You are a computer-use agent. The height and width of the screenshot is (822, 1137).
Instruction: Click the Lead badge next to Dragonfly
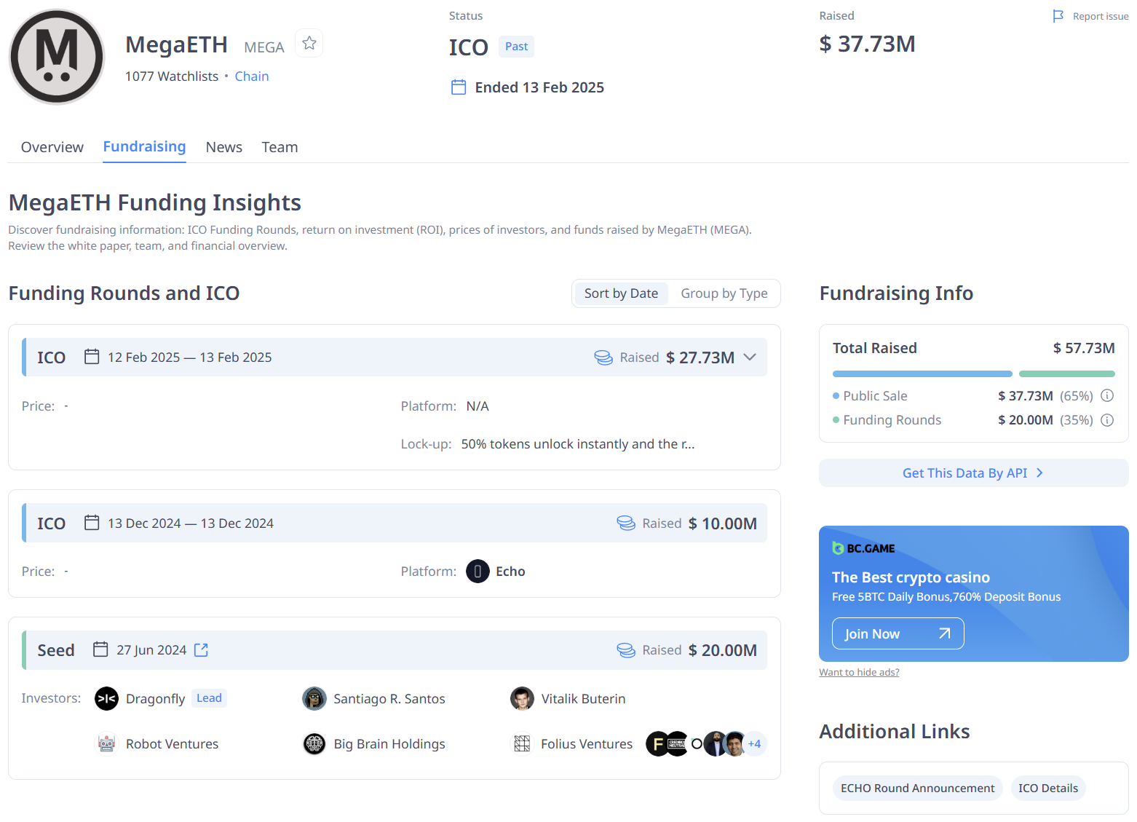(209, 698)
